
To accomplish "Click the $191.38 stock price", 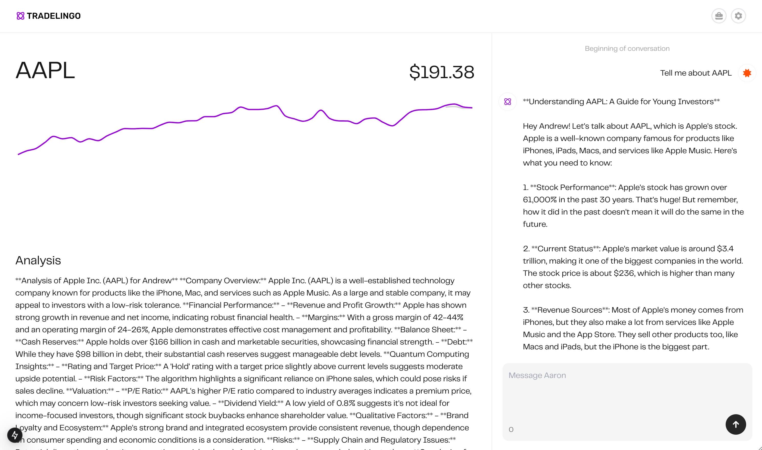I will (x=441, y=72).
